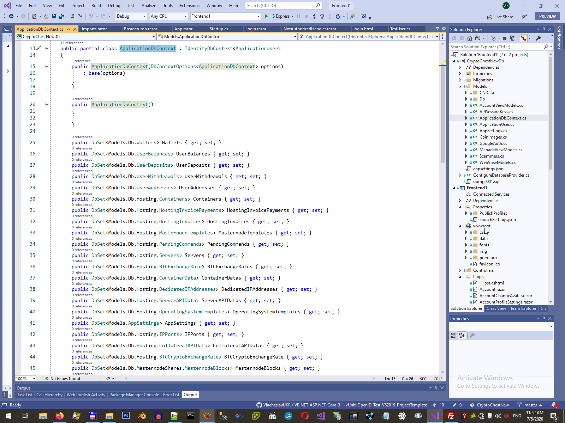Toggle alphabetical sorting in Properties panel
Image resolution: width=565 pixels, height=423 pixels.
(x=462, y=335)
